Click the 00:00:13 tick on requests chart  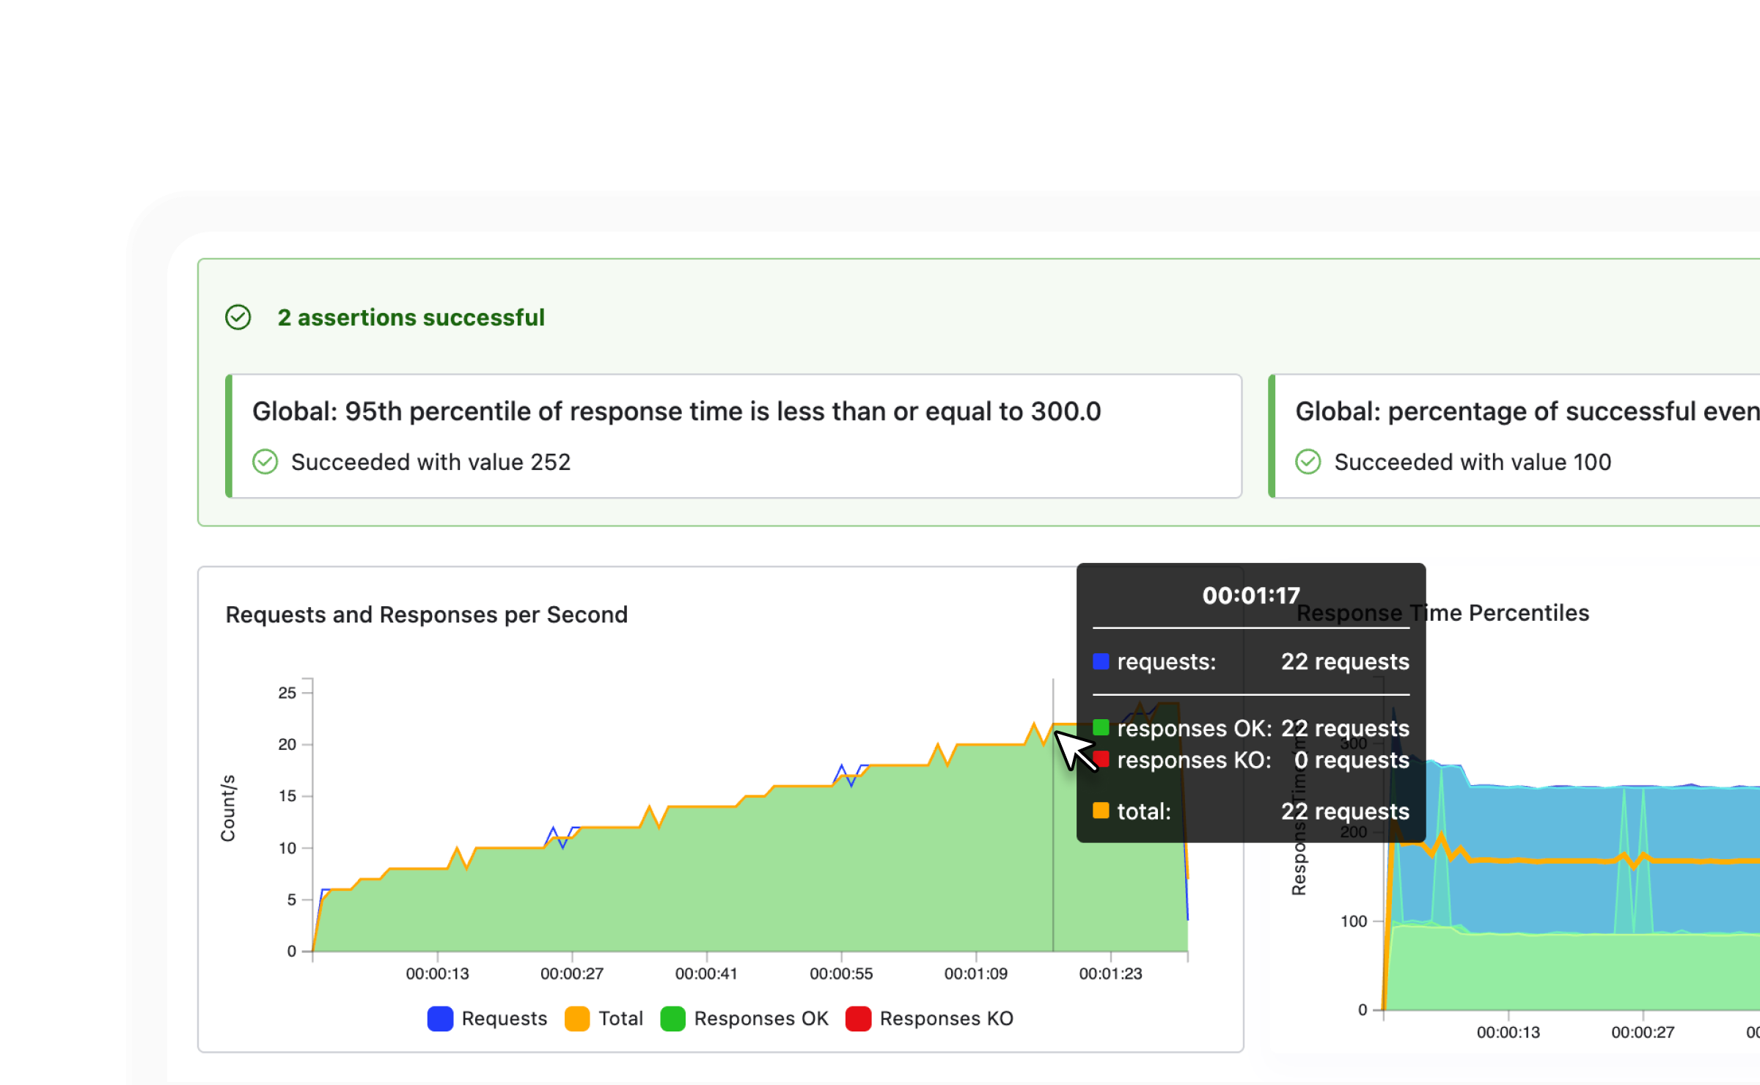click(x=437, y=974)
